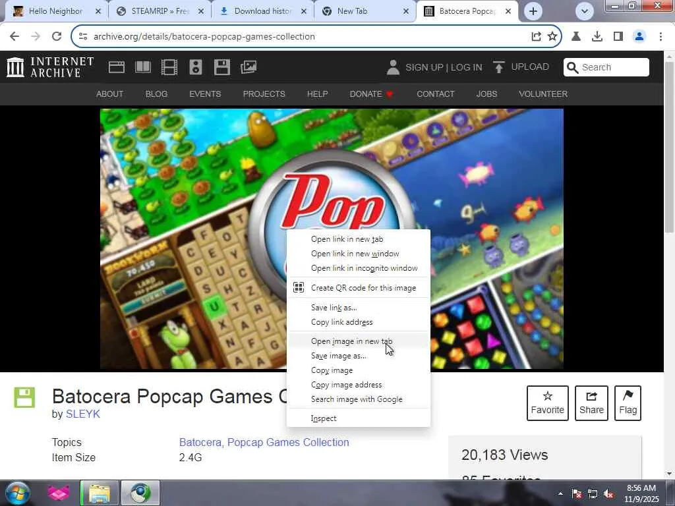
Task: Click the green software item icon beside title
Action: (24, 397)
